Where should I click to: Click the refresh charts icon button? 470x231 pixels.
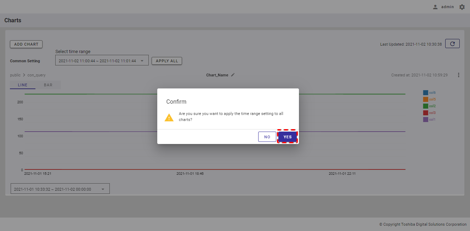click(452, 44)
